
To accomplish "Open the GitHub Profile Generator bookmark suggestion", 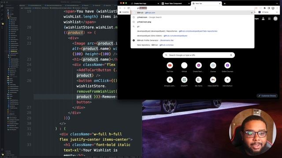I will [x=193, y=40].
